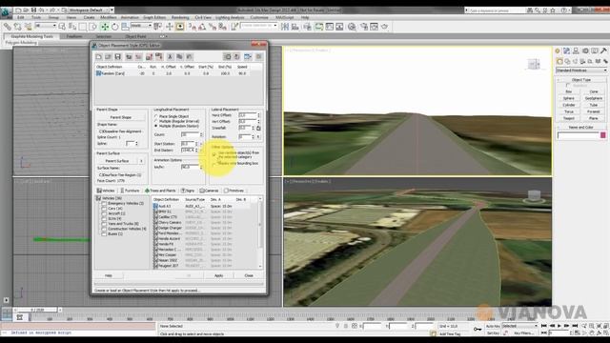
Task: Click New Style icon in OPS Editor
Action: (x=99, y=57)
